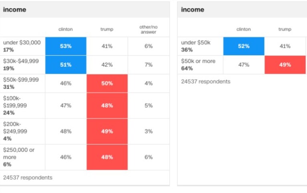The image size is (307, 193).
Task: Click the right table's clinton header
Action: [244, 29]
